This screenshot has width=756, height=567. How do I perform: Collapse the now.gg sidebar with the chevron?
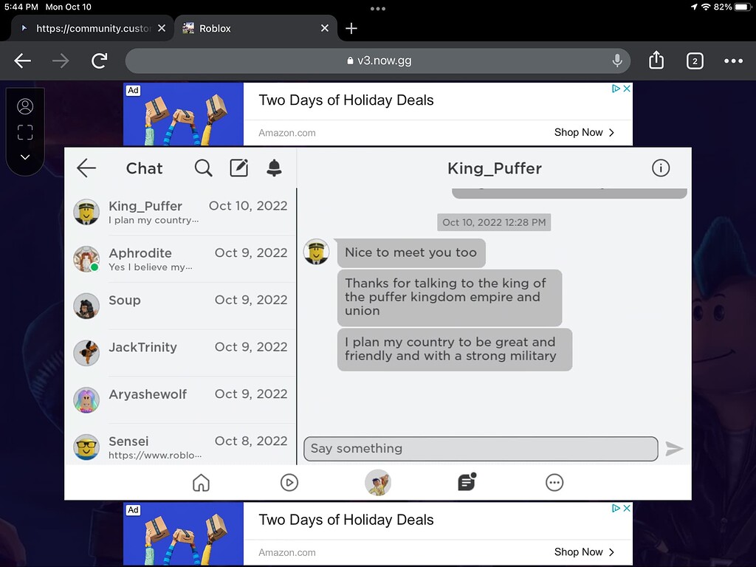pos(25,157)
